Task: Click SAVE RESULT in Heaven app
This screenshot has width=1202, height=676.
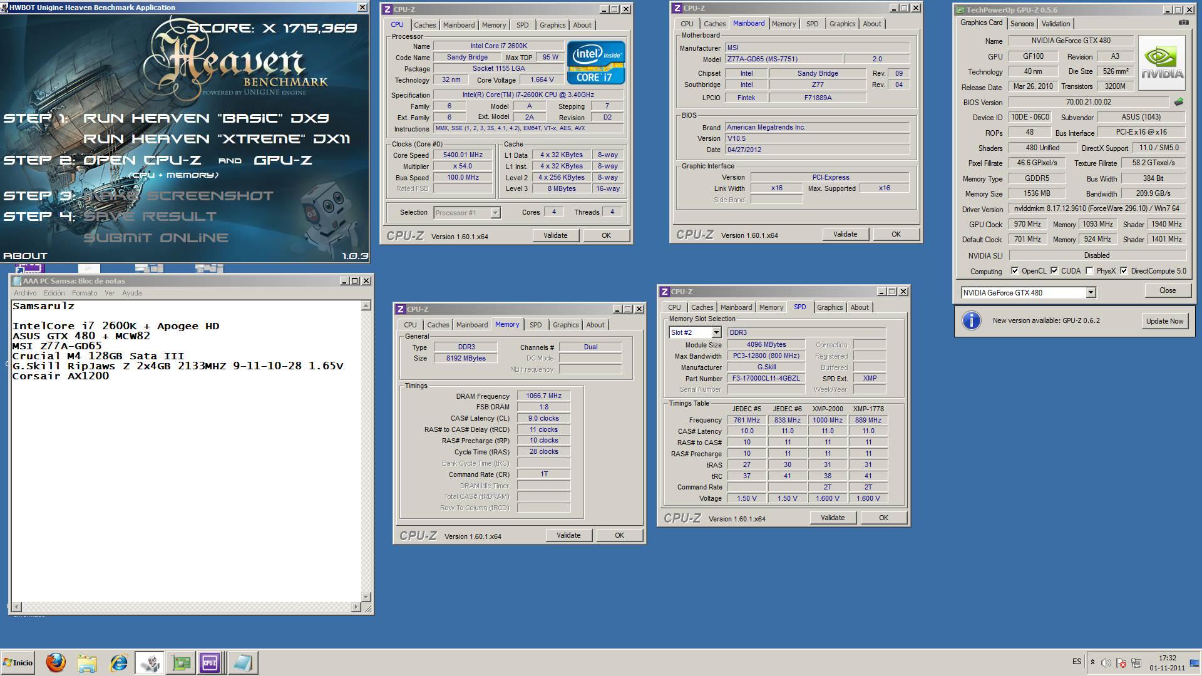Action: coord(150,217)
